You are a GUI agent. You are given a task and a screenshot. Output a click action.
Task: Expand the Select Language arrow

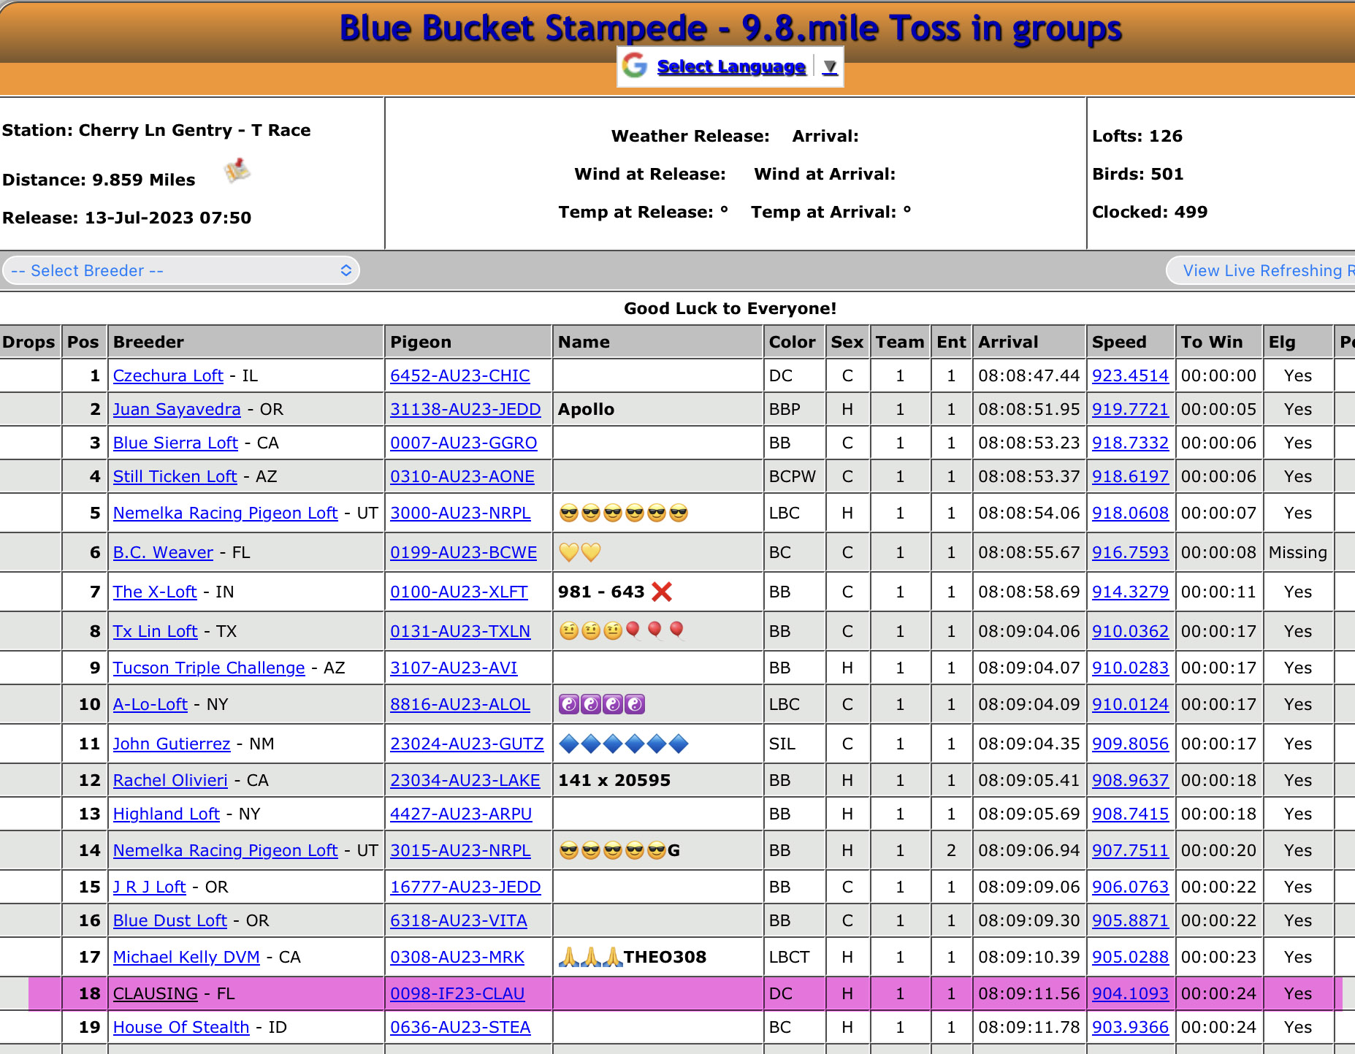(x=830, y=66)
